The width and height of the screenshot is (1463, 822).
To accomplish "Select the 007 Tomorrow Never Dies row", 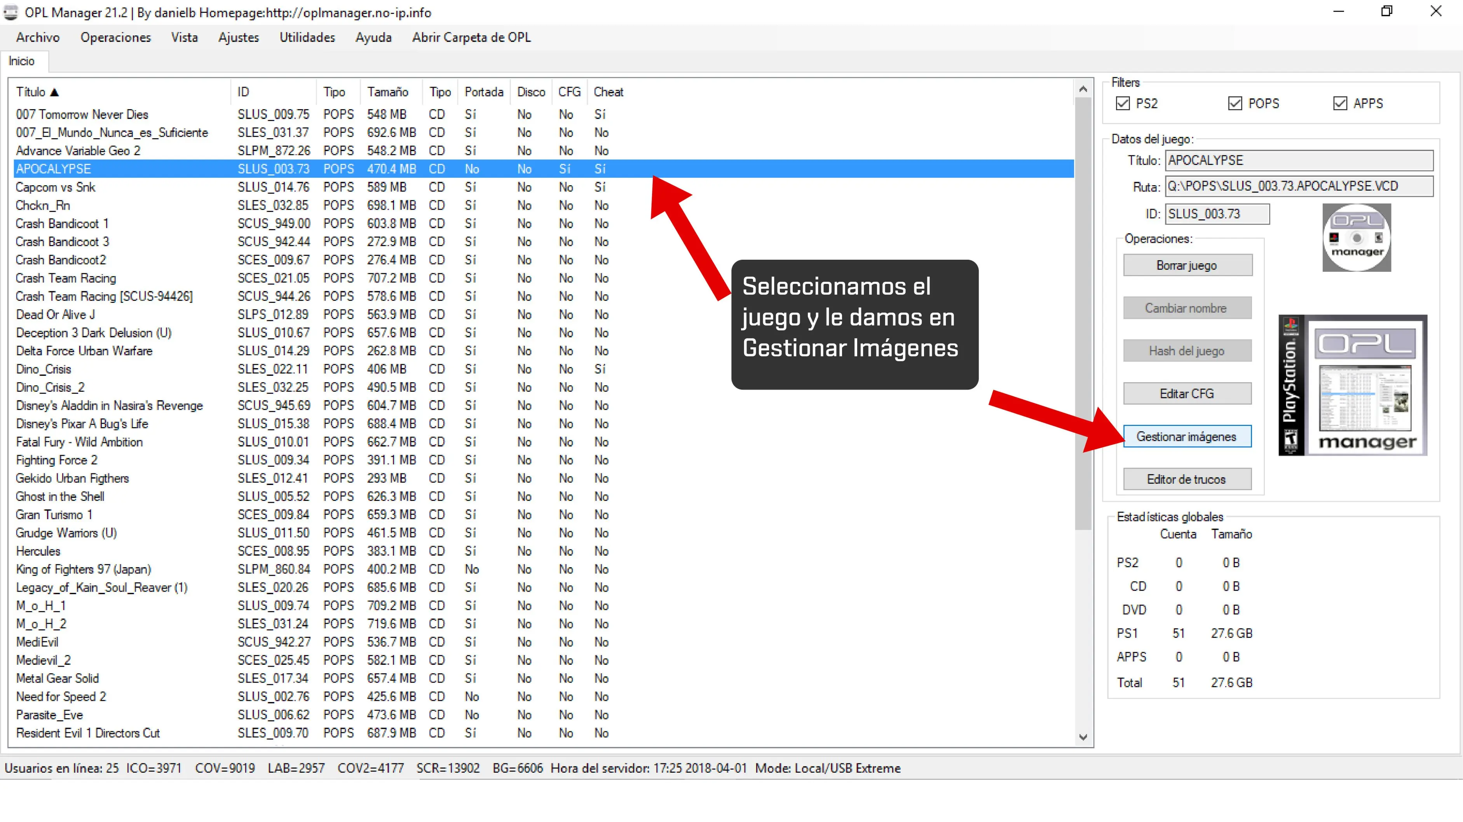I will coord(544,114).
